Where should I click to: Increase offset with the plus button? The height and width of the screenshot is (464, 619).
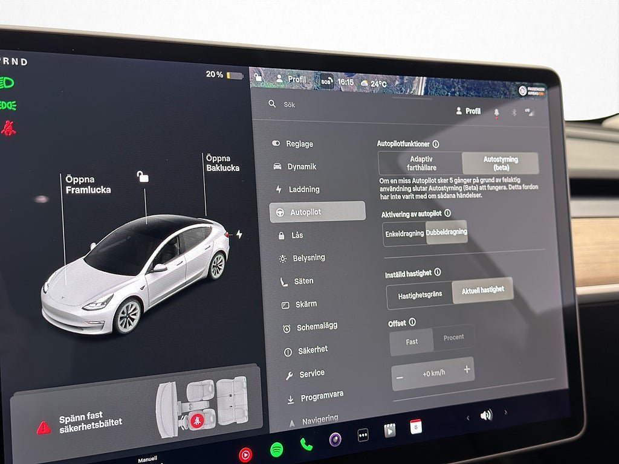[x=467, y=369]
